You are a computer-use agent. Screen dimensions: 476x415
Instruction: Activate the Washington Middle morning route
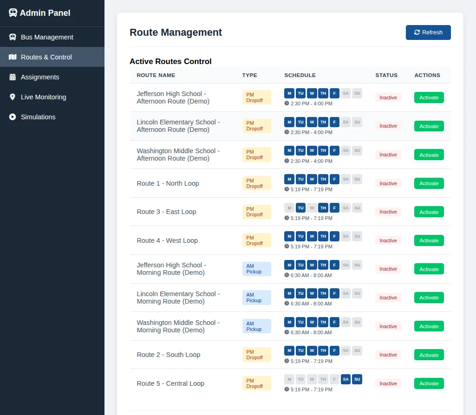[x=429, y=326]
